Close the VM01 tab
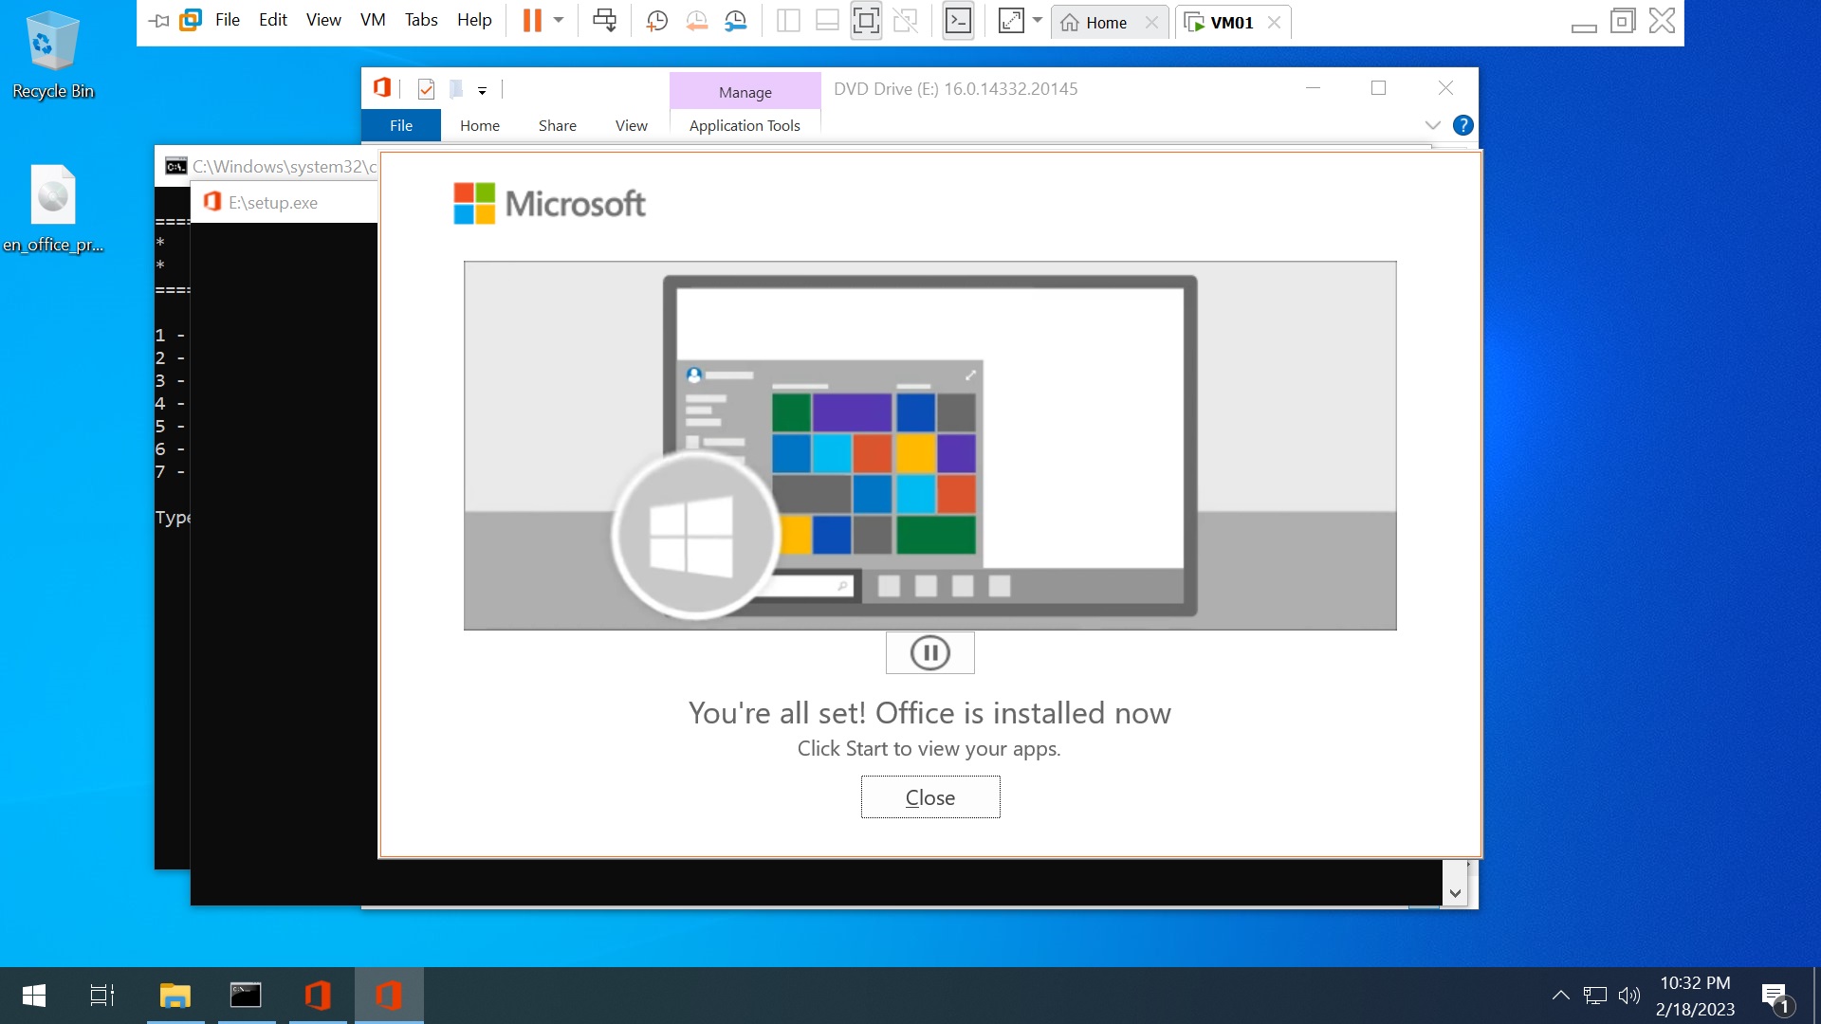Image resolution: width=1821 pixels, height=1024 pixels. pyautogui.click(x=1274, y=23)
